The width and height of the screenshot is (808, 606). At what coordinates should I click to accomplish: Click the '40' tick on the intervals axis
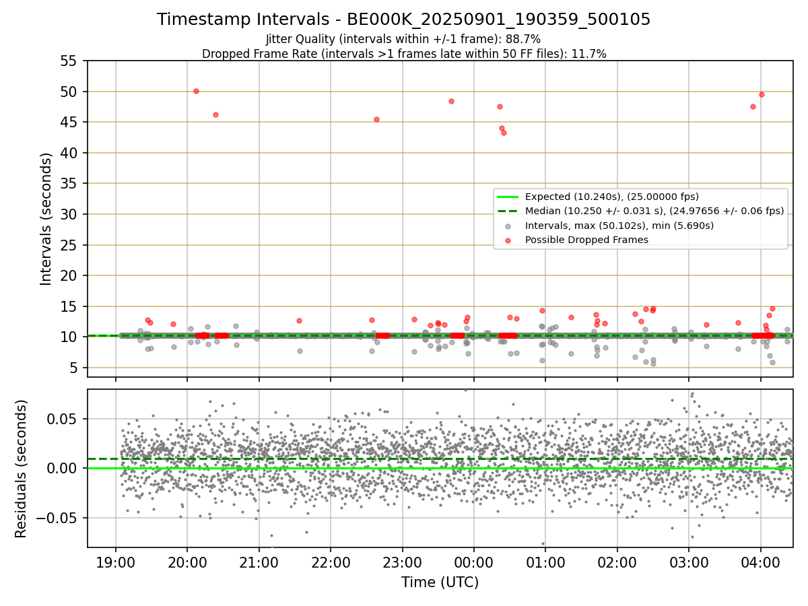(69, 153)
